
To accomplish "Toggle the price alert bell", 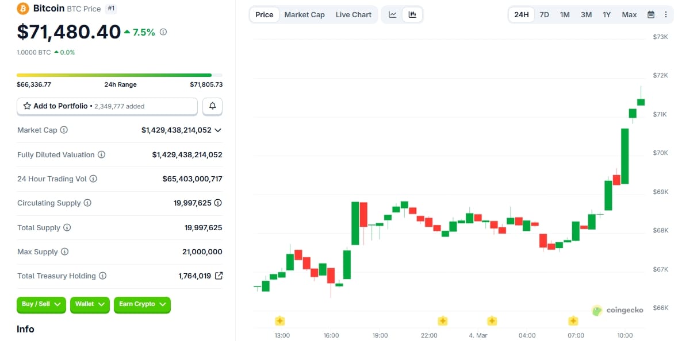I will pyautogui.click(x=212, y=106).
